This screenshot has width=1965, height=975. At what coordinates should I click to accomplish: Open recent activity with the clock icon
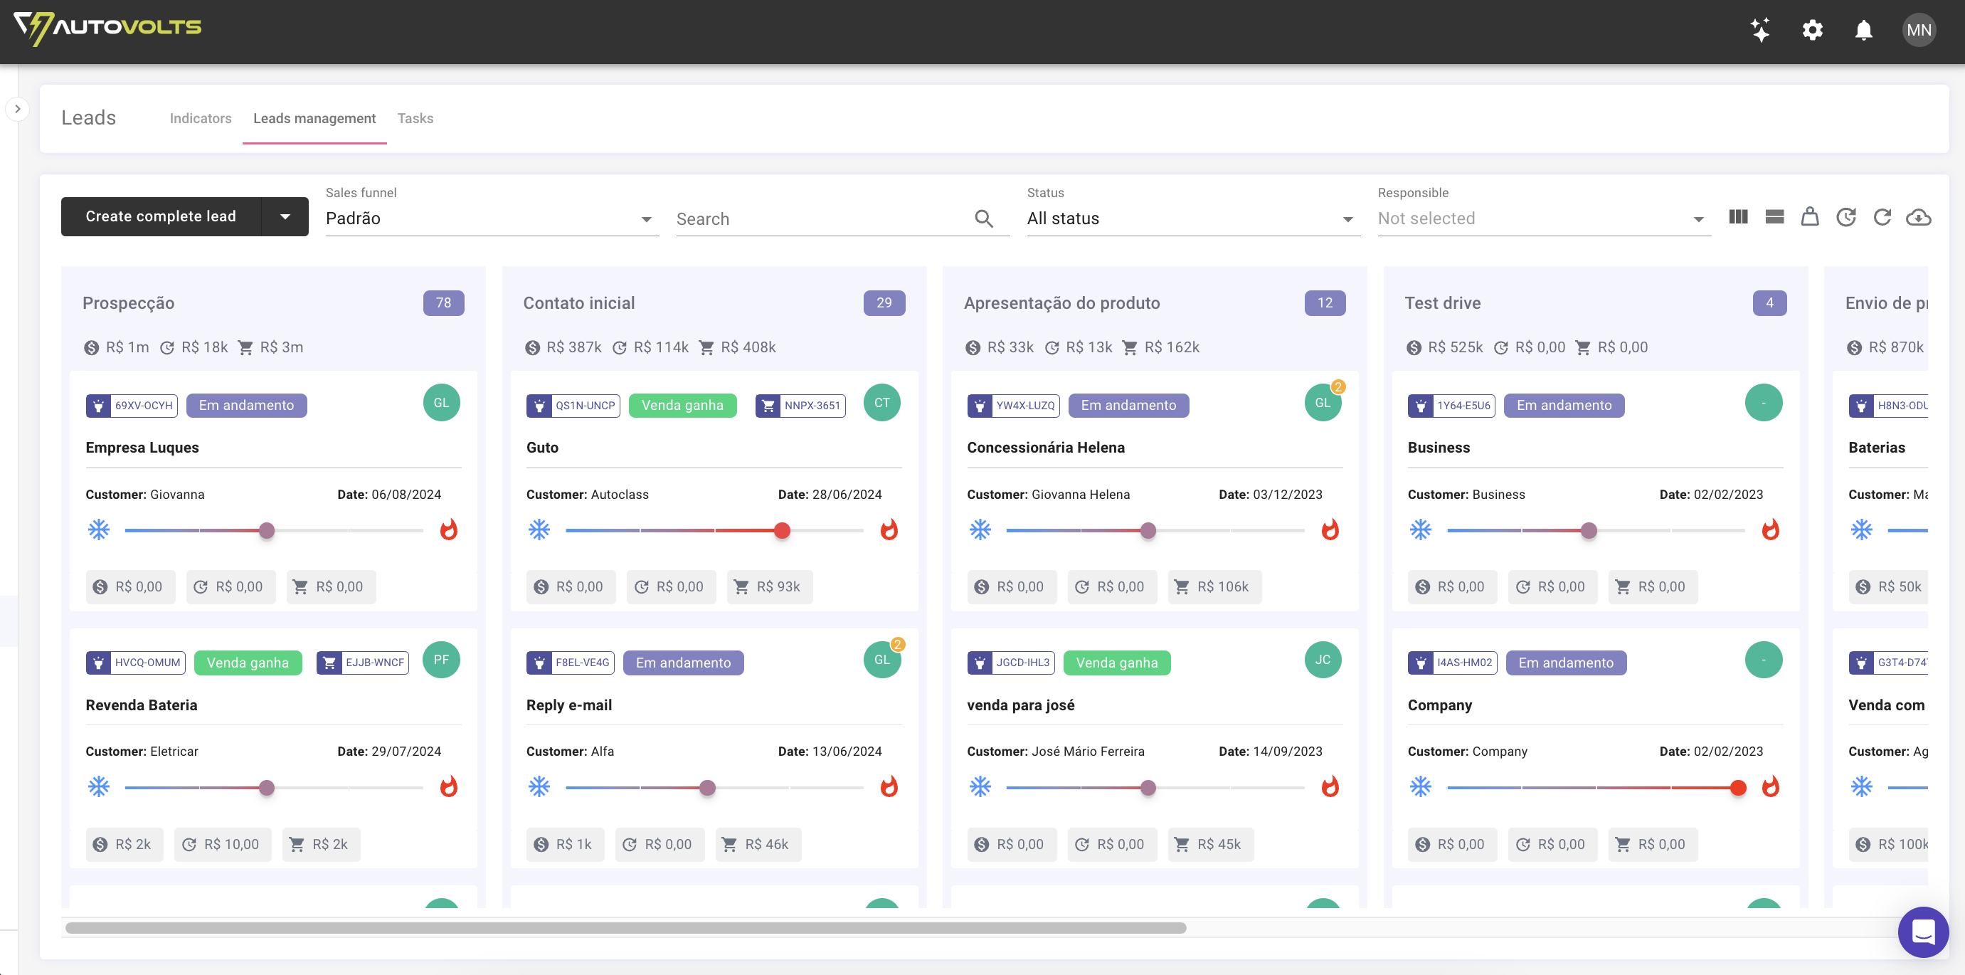pyautogui.click(x=1846, y=216)
